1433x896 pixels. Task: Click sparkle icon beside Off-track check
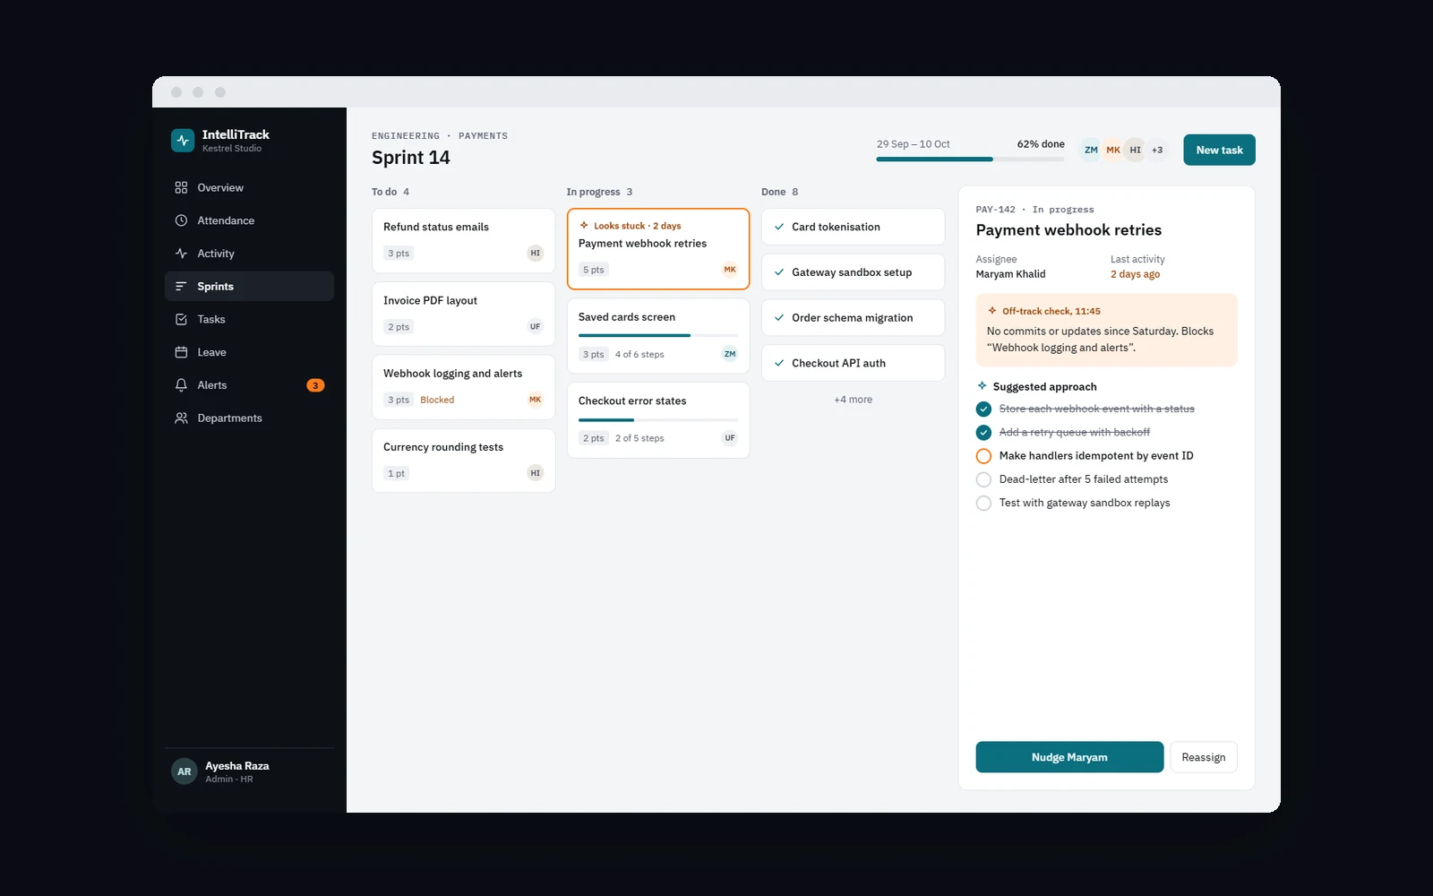click(x=992, y=311)
